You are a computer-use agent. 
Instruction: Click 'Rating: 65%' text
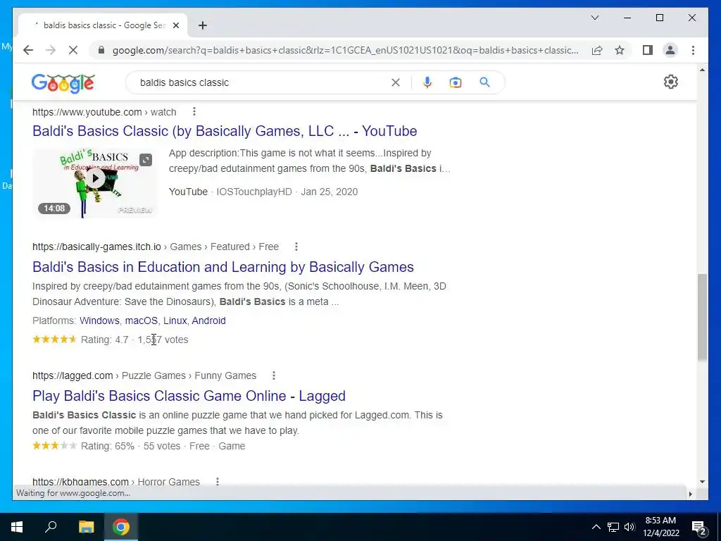[108, 446]
